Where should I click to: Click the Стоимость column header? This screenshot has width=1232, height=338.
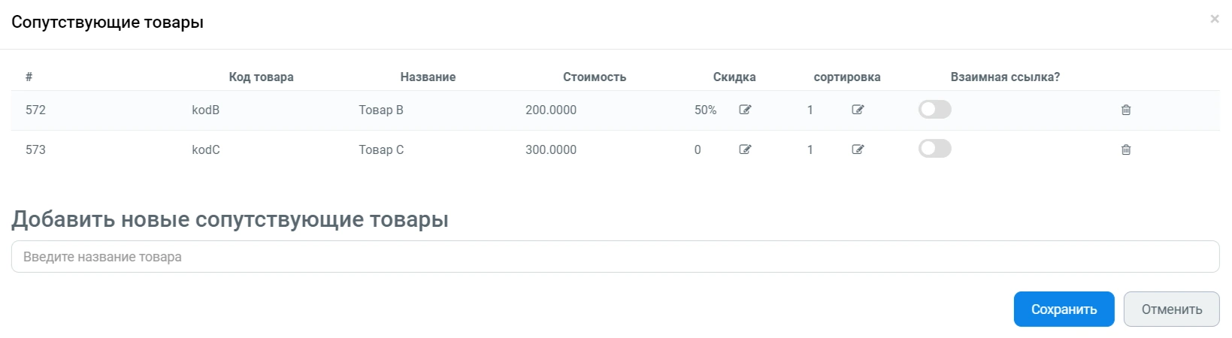[594, 77]
